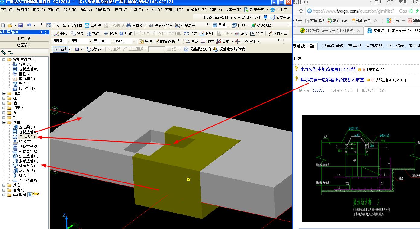
Task: Start 云检查 cloud check
Action: click(x=93, y=25)
